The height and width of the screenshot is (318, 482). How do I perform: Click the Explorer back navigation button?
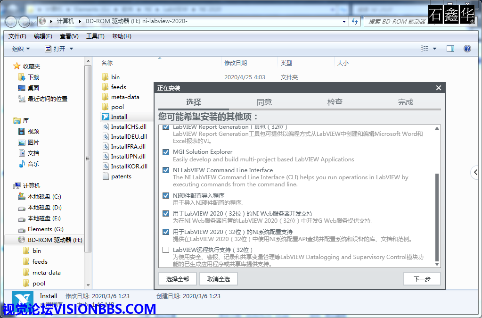point(11,22)
